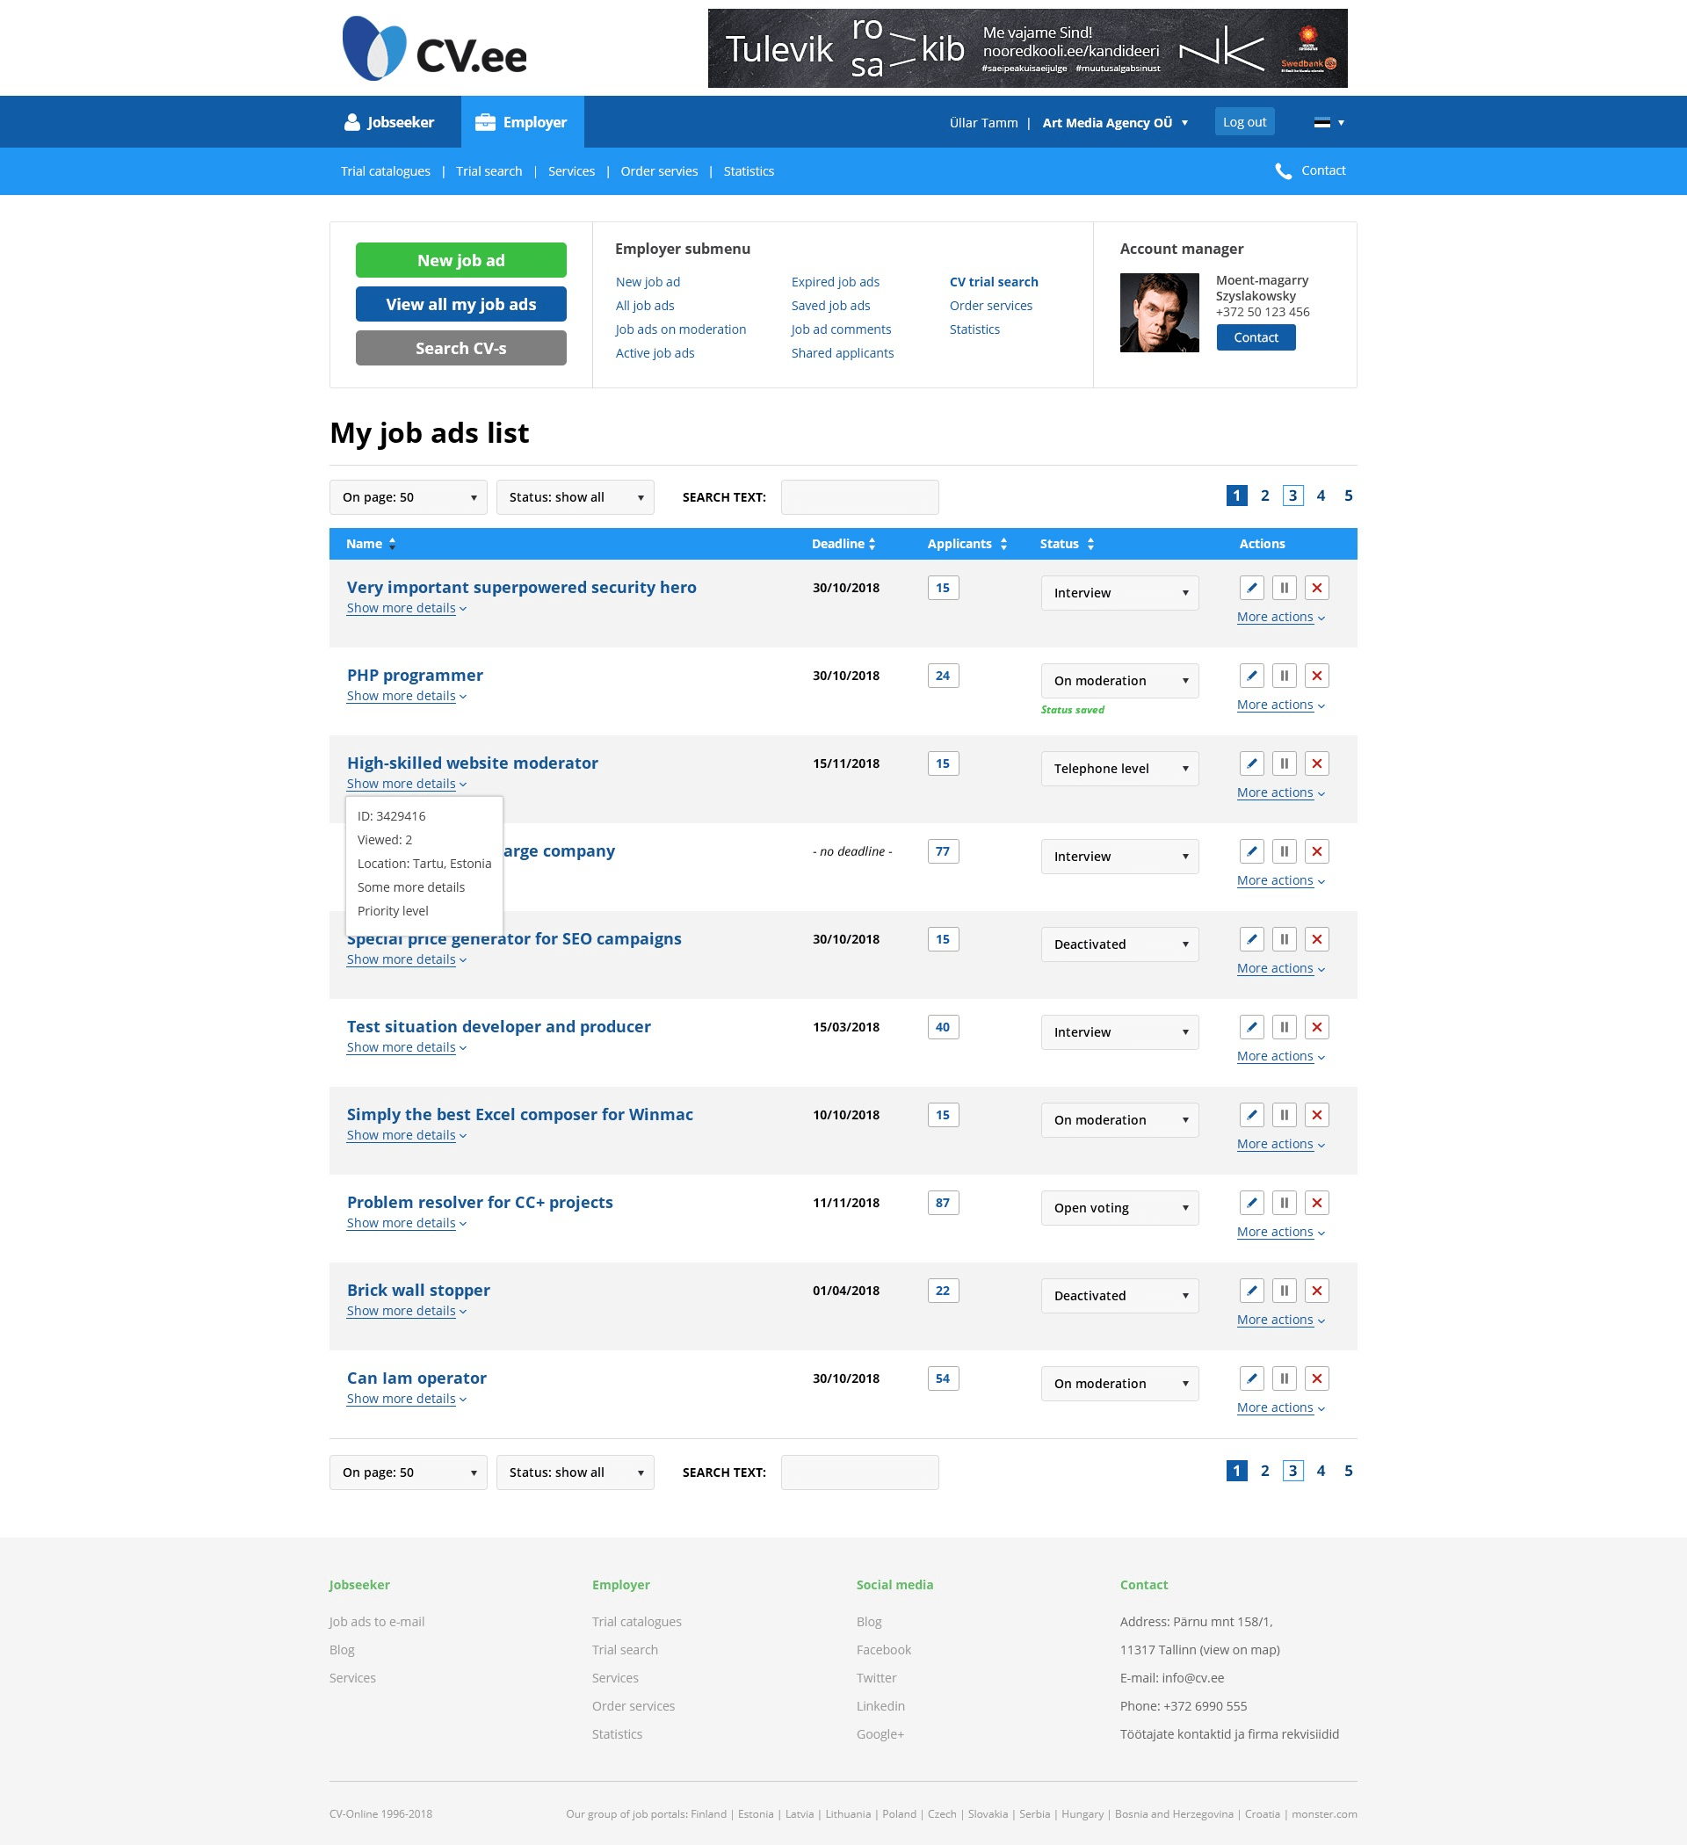The height and width of the screenshot is (1845, 1687).
Task: Delete the Test situation developer and producer ad
Action: 1316,1027
